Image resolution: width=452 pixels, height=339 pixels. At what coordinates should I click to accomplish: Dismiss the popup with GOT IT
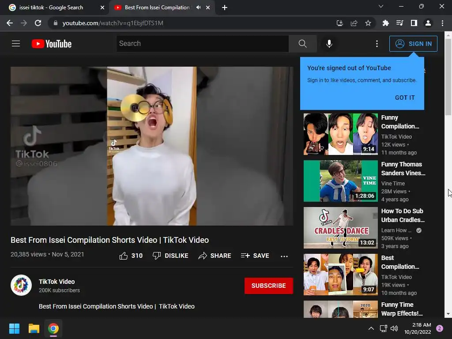pos(405,98)
